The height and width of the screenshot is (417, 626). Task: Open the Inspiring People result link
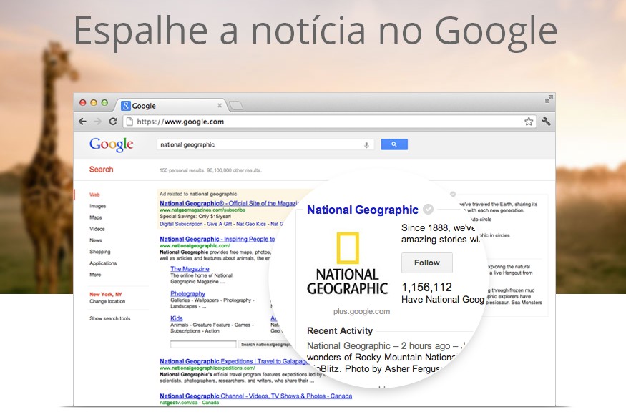click(217, 239)
